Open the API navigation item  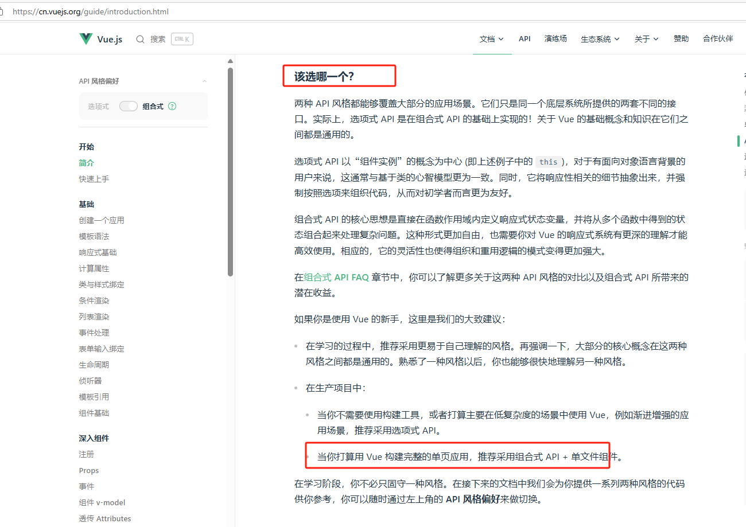524,39
